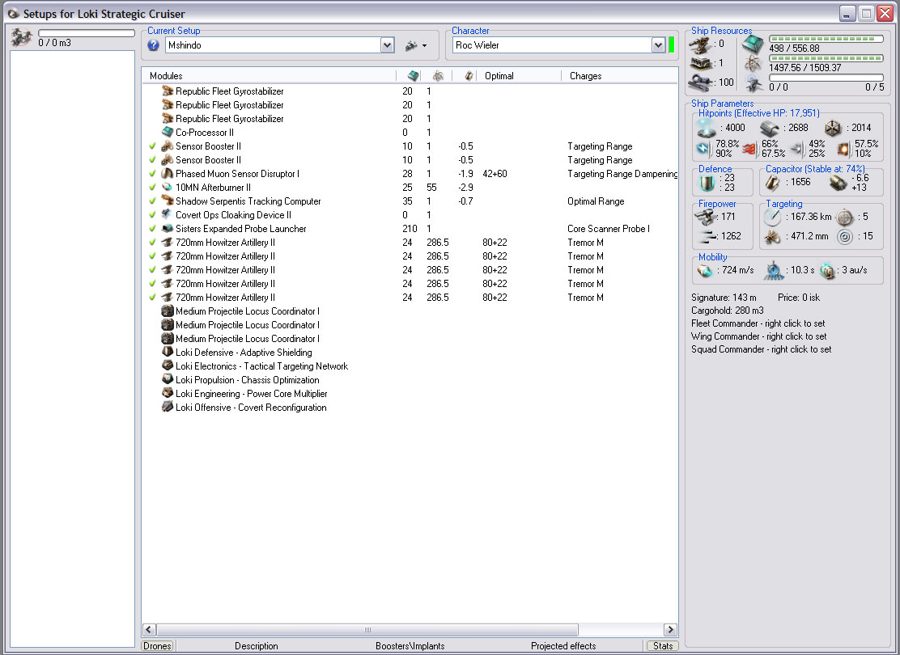
Task: Click the horizontal scrollbar right arrow
Action: click(669, 629)
